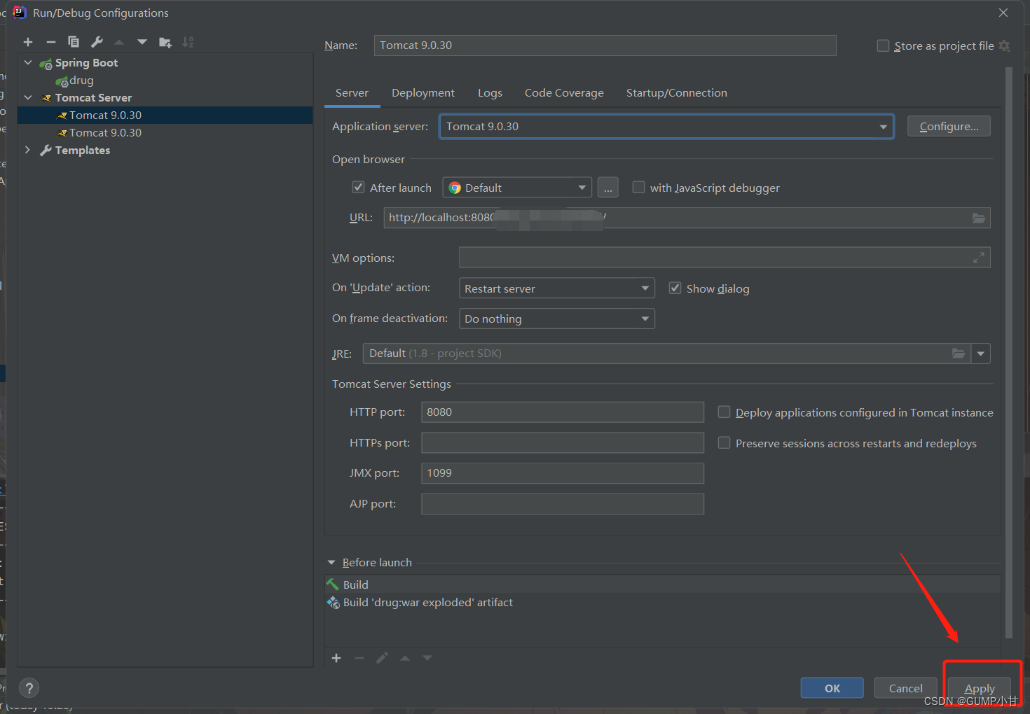Viewport: 1030px width, 714px height.
Task: Click the Cancel button
Action: point(905,688)
